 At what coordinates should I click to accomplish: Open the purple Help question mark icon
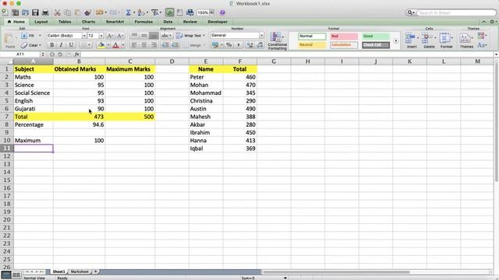pyautogui.click(x=222, y=12)
